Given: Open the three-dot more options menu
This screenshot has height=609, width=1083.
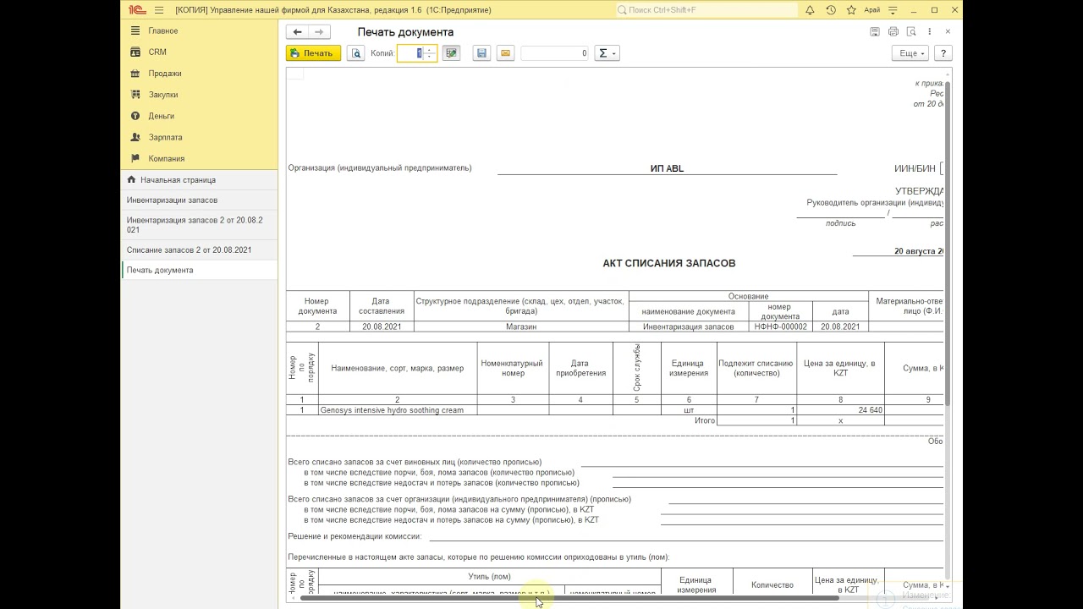Looking at the screenshot, I should (x=930, y=31).
